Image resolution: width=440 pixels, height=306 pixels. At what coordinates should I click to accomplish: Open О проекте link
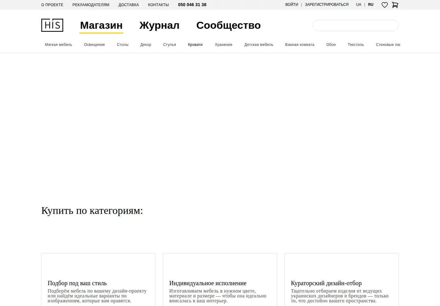(52, 5)
